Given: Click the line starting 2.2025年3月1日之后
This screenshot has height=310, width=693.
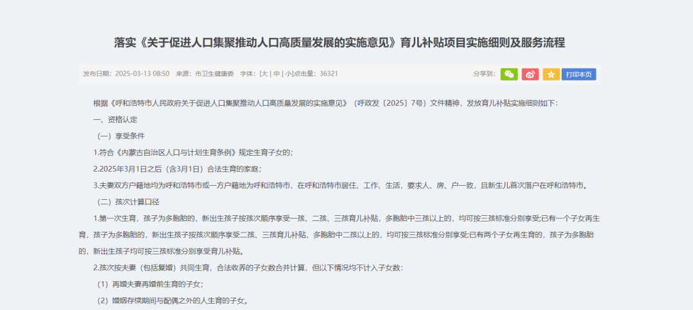Looking at the screenshot, I should click(x=177, y=169).
